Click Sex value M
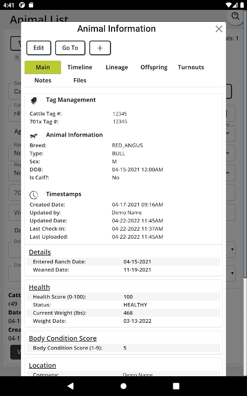The image size is (247, 396). click(x=114, y=162)
